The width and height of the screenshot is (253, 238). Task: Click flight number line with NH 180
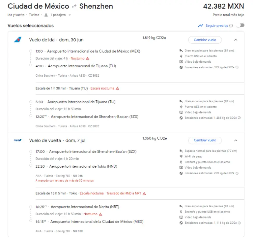point(59,231)
